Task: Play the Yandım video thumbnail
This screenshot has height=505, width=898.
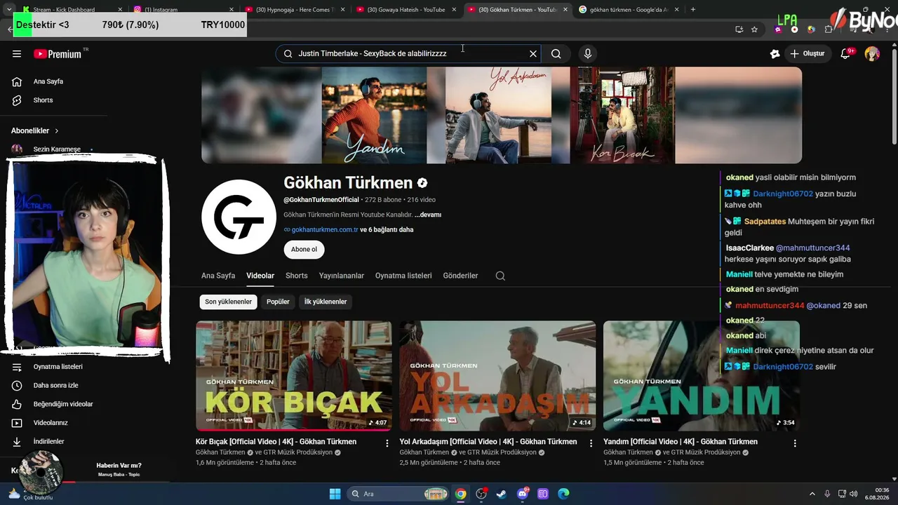Action: pyautogui.click(x=702, y=375)
